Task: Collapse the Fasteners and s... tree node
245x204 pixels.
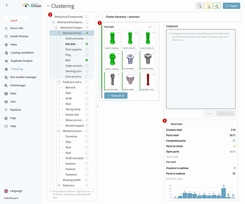Action: point(59,82)
